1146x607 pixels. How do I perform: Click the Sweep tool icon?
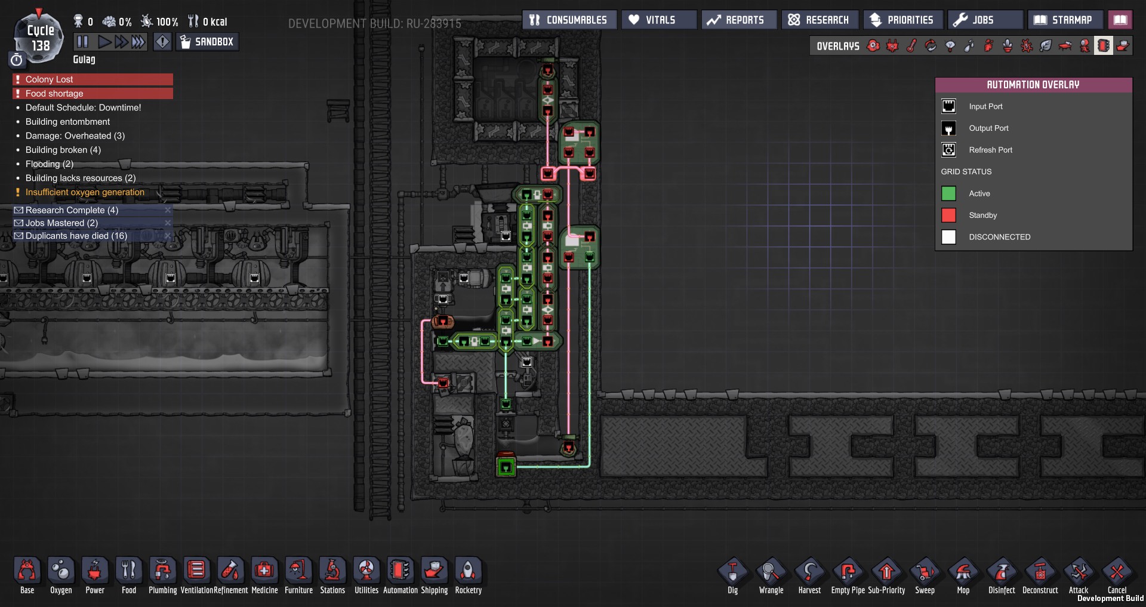pyautogui.click(x=925, y=573)
